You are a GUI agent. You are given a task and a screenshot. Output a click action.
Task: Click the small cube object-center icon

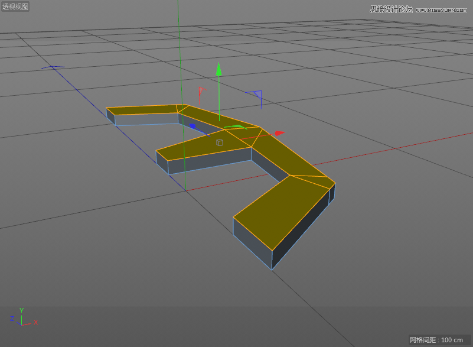(x=220, y=142)
